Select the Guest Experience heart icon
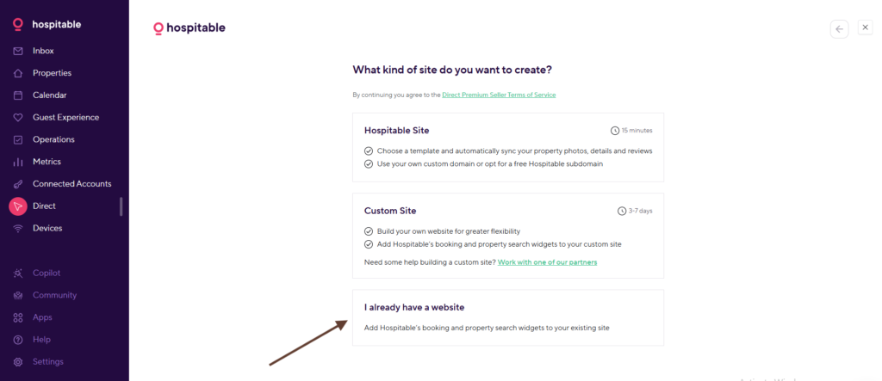Image resolution: width=882 pixels, height=381 pixels. (18, 118)
